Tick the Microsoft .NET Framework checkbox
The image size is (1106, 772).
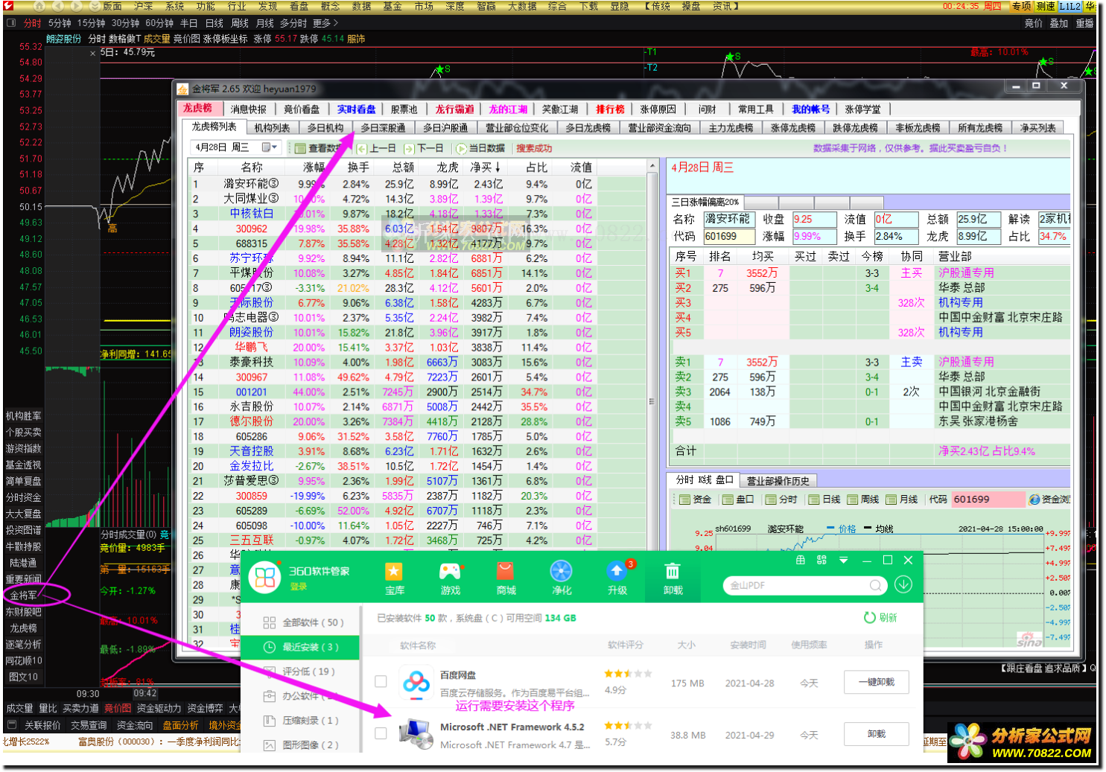pyautogui.click(x=381, y=733)
